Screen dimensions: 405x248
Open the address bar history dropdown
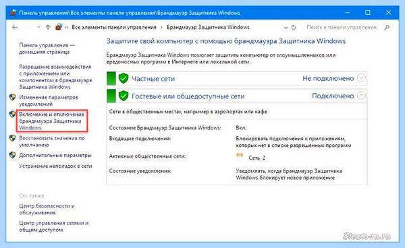click(x=286, y=28)
